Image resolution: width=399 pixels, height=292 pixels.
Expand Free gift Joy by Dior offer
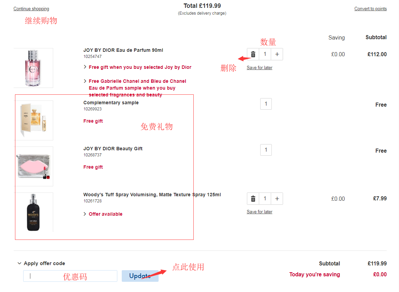pos(137,67)
